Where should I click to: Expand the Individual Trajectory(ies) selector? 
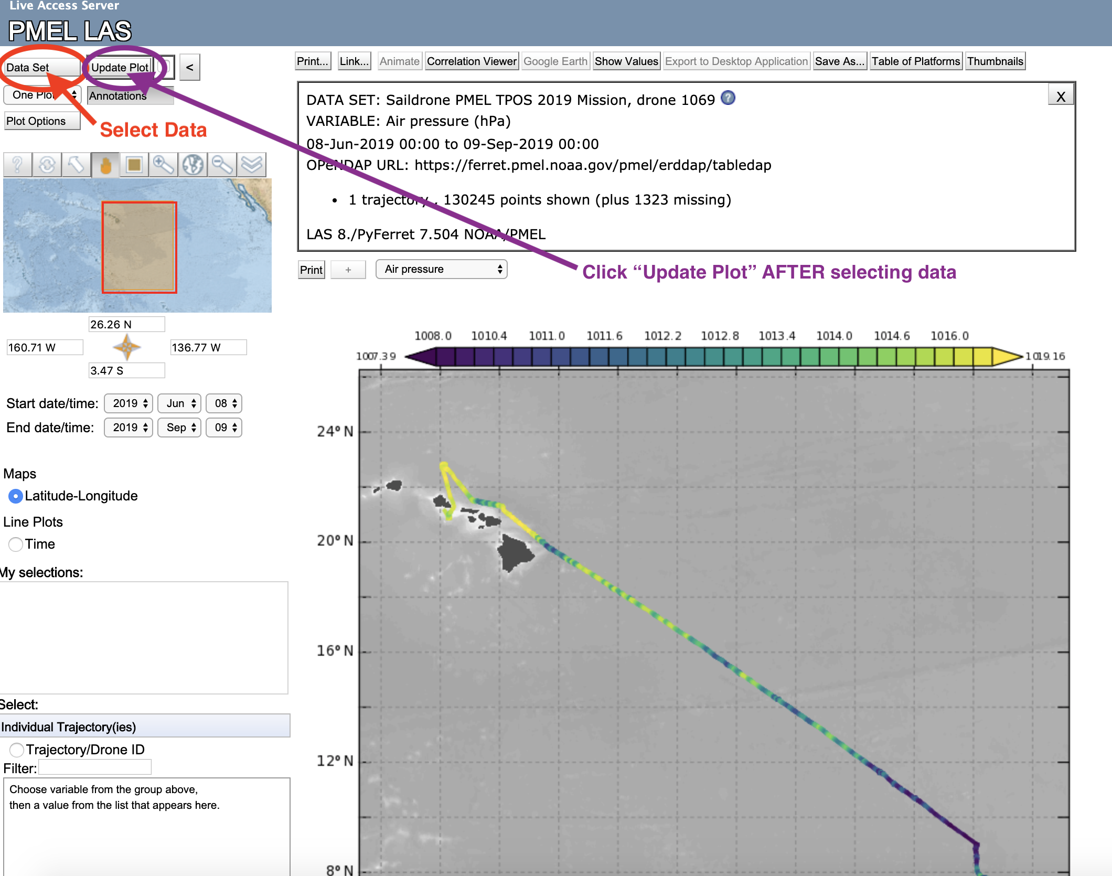click(145, 727)
